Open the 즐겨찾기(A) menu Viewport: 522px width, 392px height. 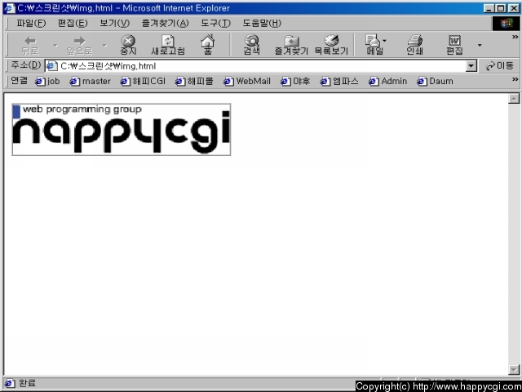[x=165, y=23]
